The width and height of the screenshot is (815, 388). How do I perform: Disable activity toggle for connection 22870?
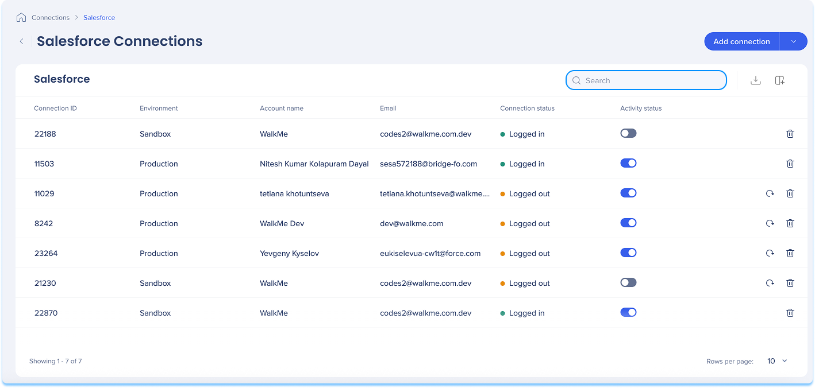click(x=628, y=312)
